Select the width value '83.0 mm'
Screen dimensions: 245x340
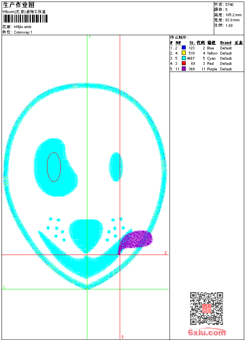click(233, 20)
